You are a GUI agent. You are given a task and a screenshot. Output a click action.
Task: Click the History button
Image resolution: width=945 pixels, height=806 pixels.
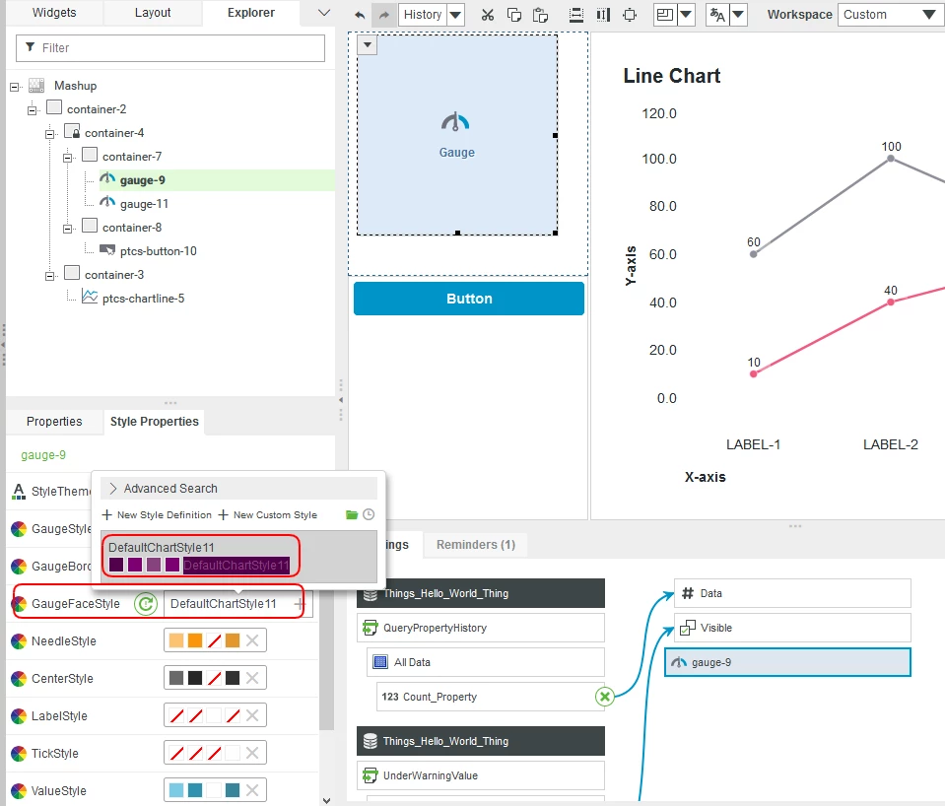click(423, 15)
